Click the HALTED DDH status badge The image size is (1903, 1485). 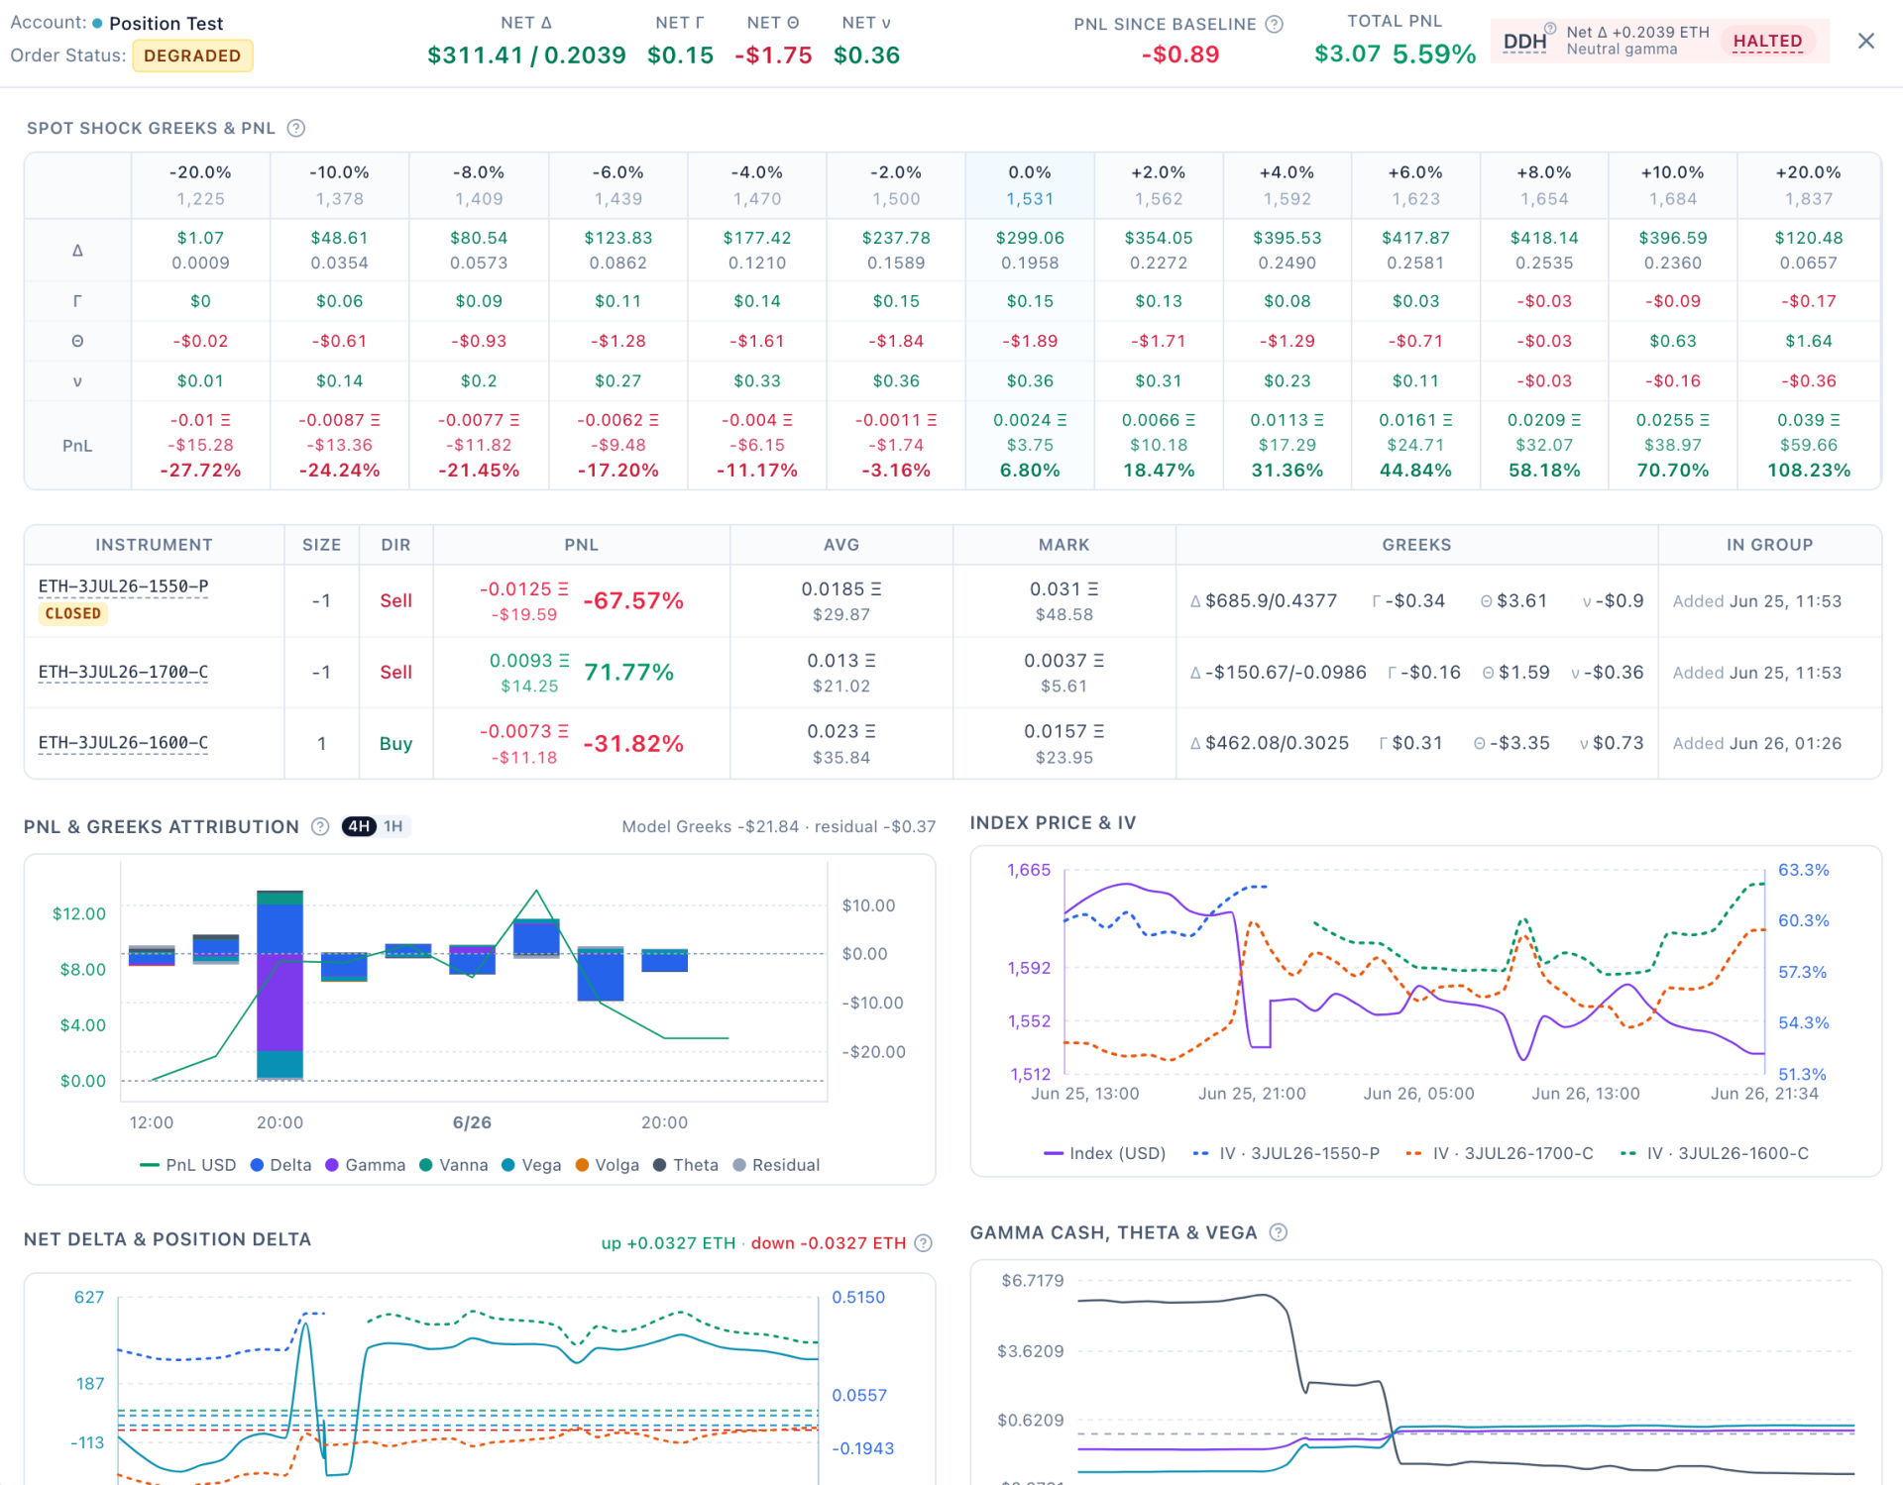(1767, 41)
